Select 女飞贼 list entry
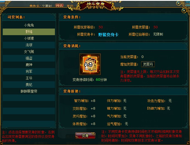The image size is (190, 145). coord(29,52)
